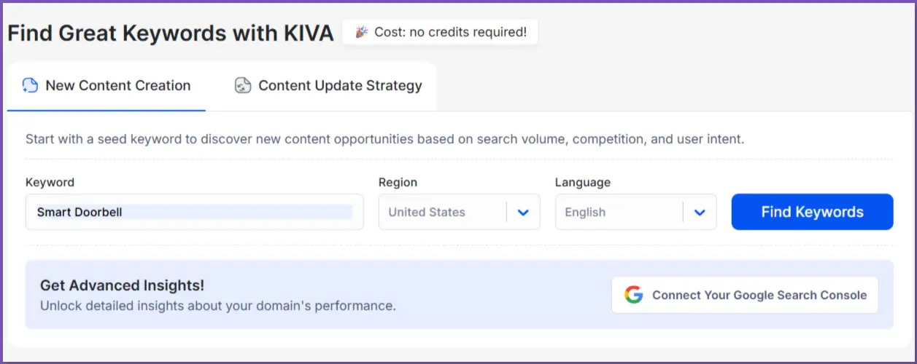Switch to the Content Update Strategy tab
This screenshot has width=917, height=364.
(328, 86)
